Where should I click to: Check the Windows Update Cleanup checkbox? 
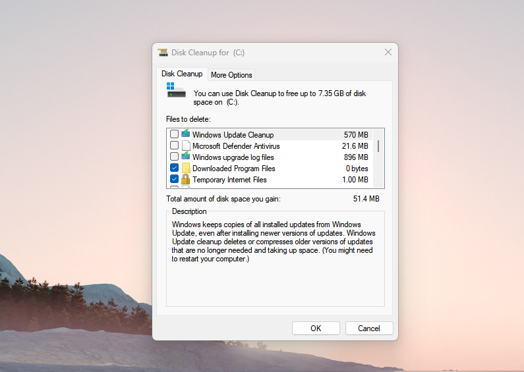click(174, 134)
